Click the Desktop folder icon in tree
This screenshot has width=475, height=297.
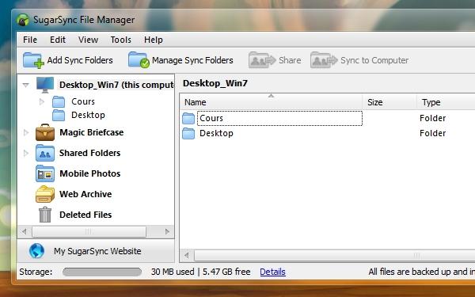tap(59, 116)
